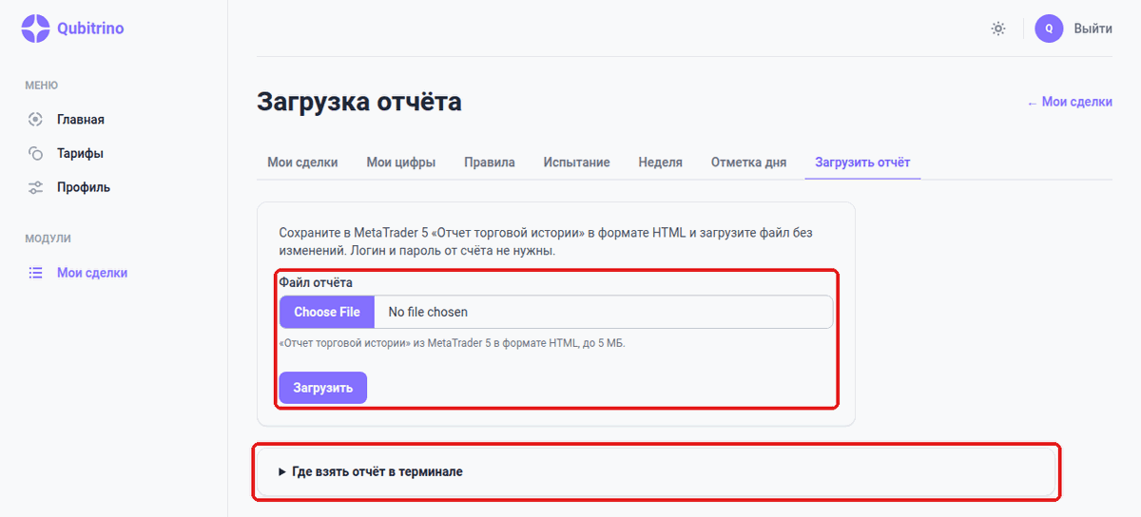Click the hint text about HTML up to 5 МБ

(452, 343)
